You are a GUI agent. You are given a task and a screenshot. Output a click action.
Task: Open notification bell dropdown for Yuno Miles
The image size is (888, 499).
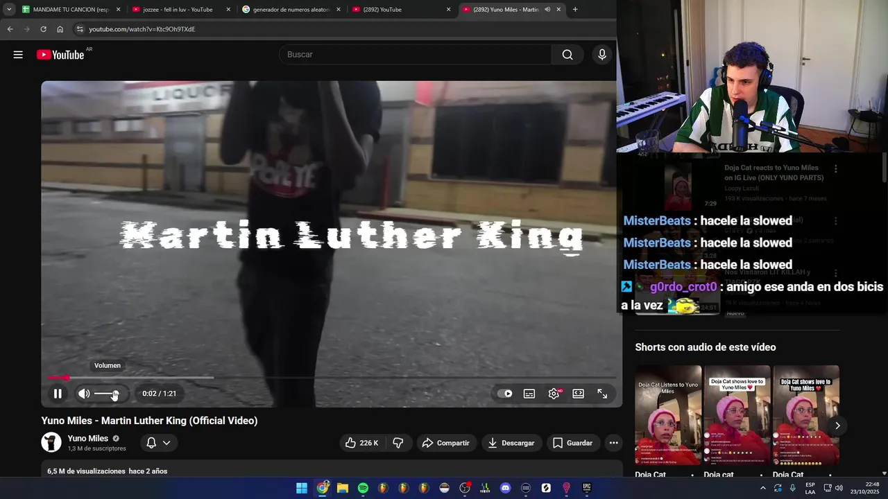(158, 443)
